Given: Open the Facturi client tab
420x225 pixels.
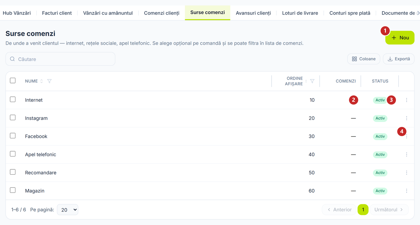Looking at the screenshot, I should point(57,13).
